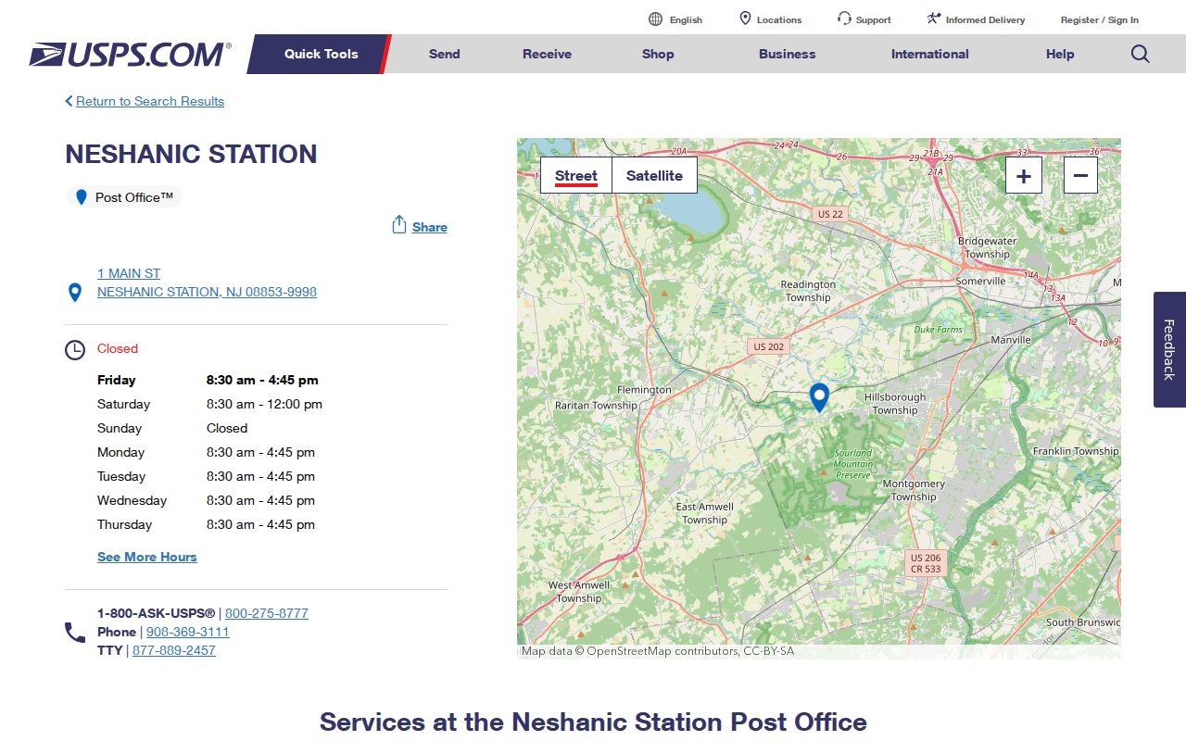Click the Locations pin icon
The height and width of the screenshot is (741, 1186).
(x=745, y=19)
